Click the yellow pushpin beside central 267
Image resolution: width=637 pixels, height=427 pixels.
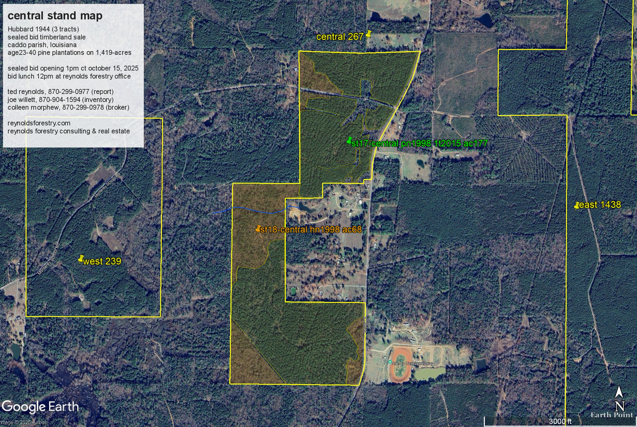click(x=368, y=34)
